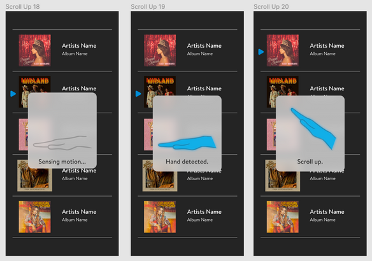372x261 pixels.
Task: Select the Scroll Up 19 frame label
Action: point(148,6)
